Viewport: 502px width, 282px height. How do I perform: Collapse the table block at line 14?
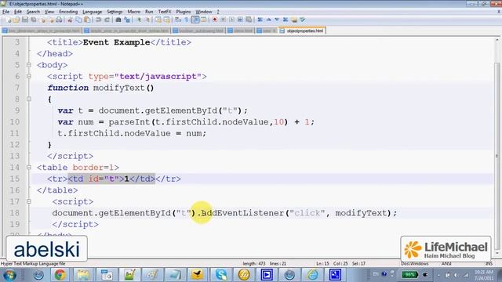[29, 167]
